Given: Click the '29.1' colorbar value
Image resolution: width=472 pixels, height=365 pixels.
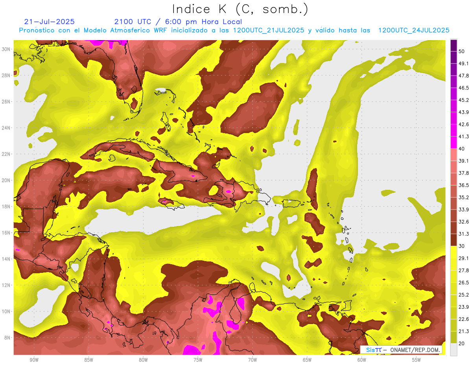Looking at the screenshot, I should 464,258.
